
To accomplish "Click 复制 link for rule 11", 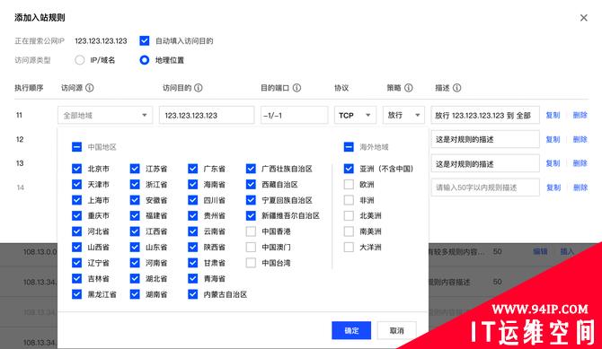I will (553, 115).
